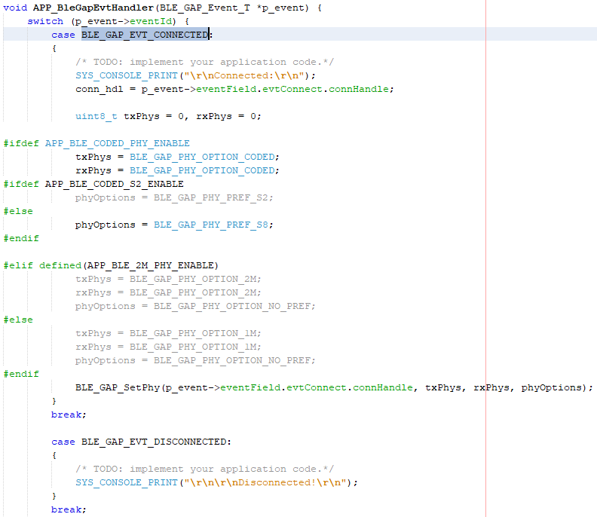Click the #ifdef APP_BLE_CODED_PHY_ENABLE directive
This screenshot has height=517, width=597.
[x=96, y=143]
